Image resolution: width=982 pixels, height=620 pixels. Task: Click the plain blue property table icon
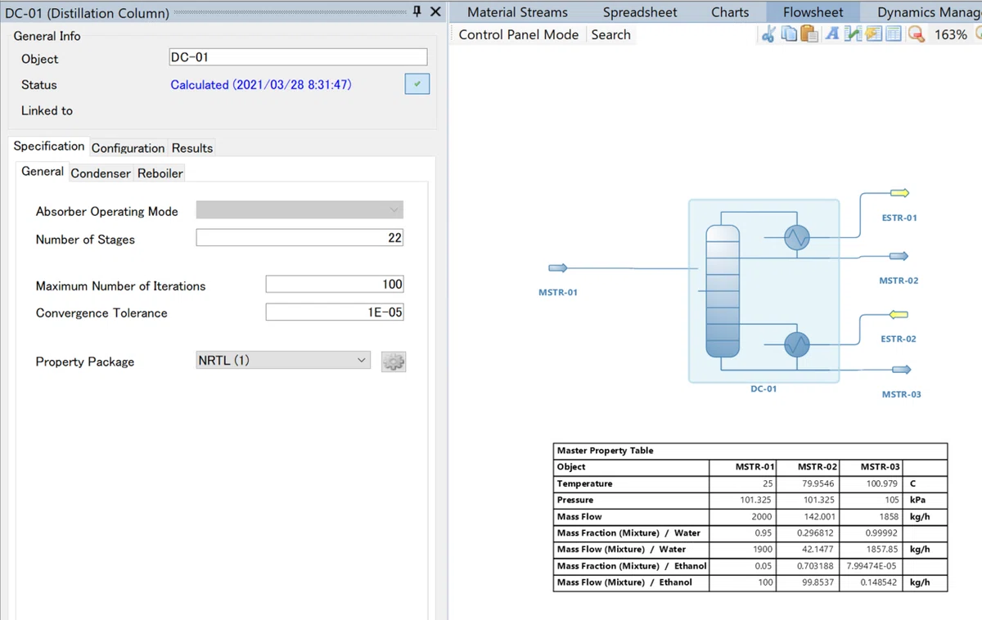894,34
